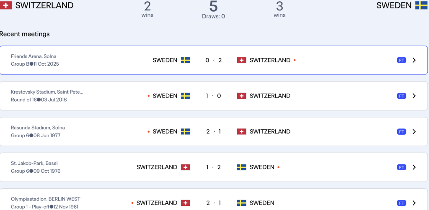Image resolution: width=429 pixels, height=210 pixels.
Task: Click Switzerland flag in the 1976 match row
Action: coord(186,167)
